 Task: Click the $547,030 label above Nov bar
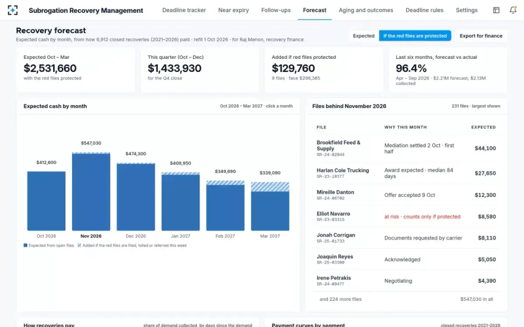click(x=91, y=143)
